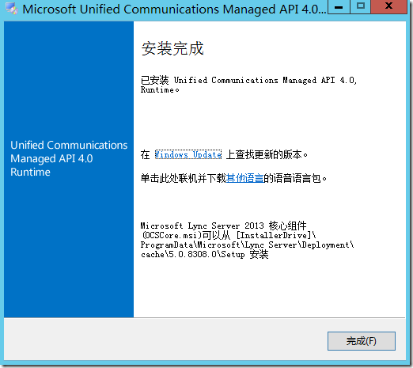Close the installer with the red X

tap(388, 7)
